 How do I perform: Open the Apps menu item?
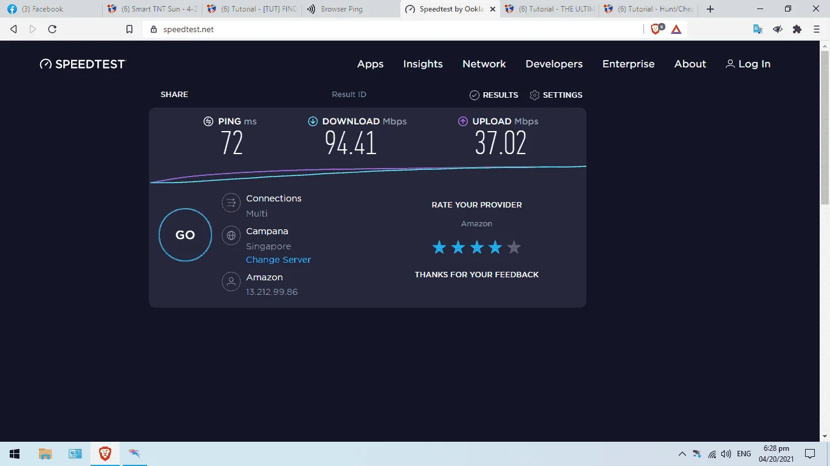(370, 64)
